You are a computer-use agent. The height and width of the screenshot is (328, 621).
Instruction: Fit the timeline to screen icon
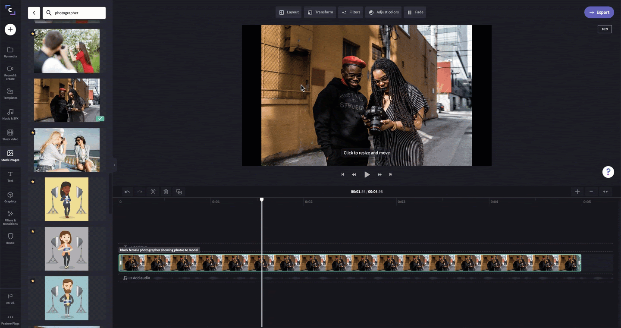click(605, 192)
